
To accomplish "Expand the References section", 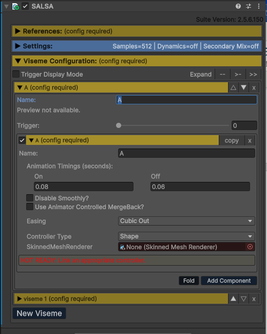I will coord(137,31).
